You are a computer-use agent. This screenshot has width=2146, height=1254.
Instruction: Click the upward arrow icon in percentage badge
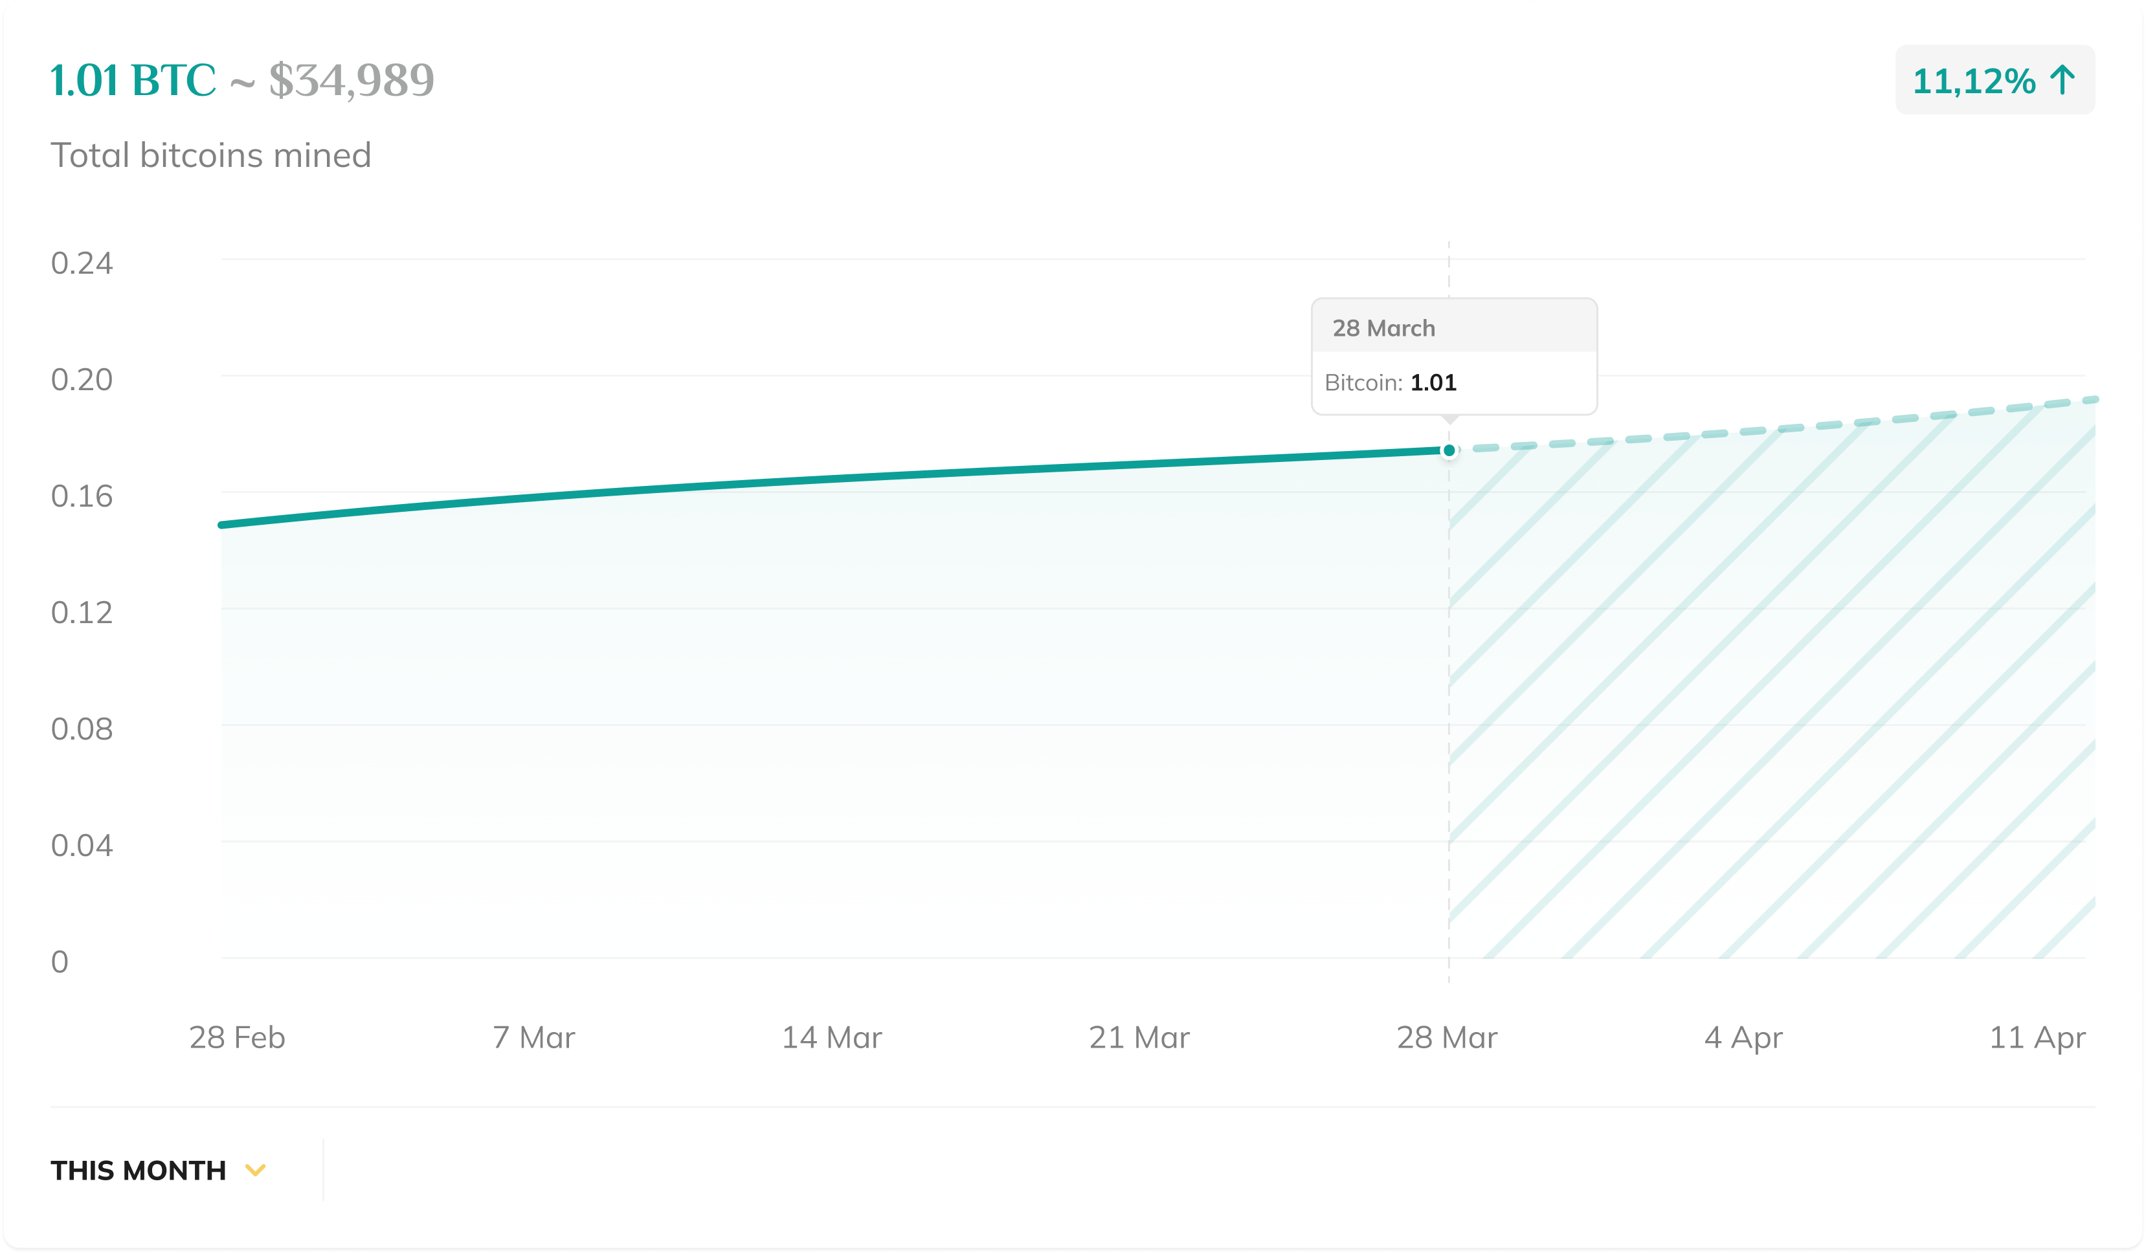2062,81
